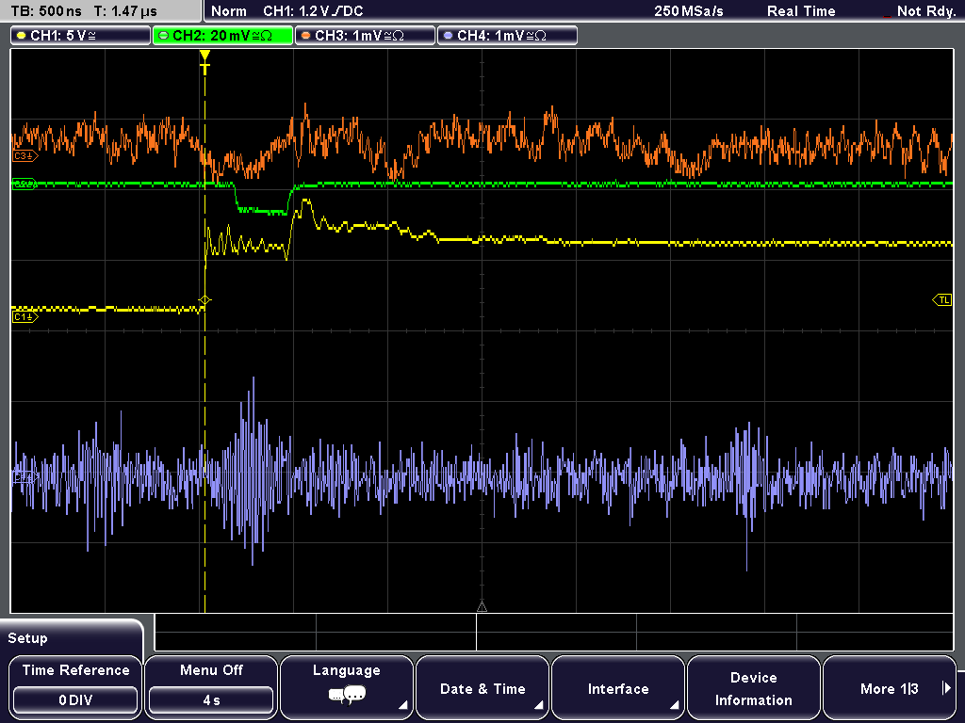This screenshot has width=965, height=723.
Task: Click the TB: 500 ns timebase readout
Action: coord(46,11)
